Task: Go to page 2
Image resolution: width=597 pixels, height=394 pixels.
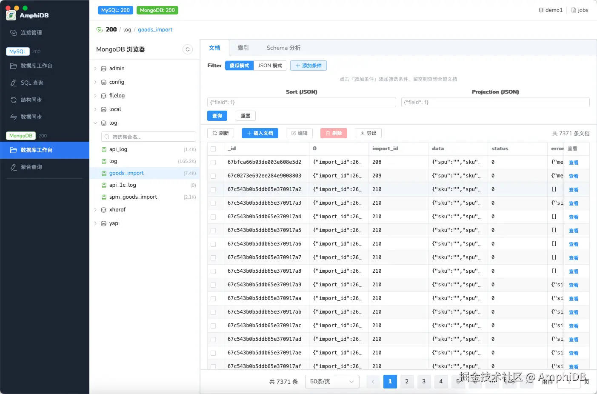Action: pos(407,382)
